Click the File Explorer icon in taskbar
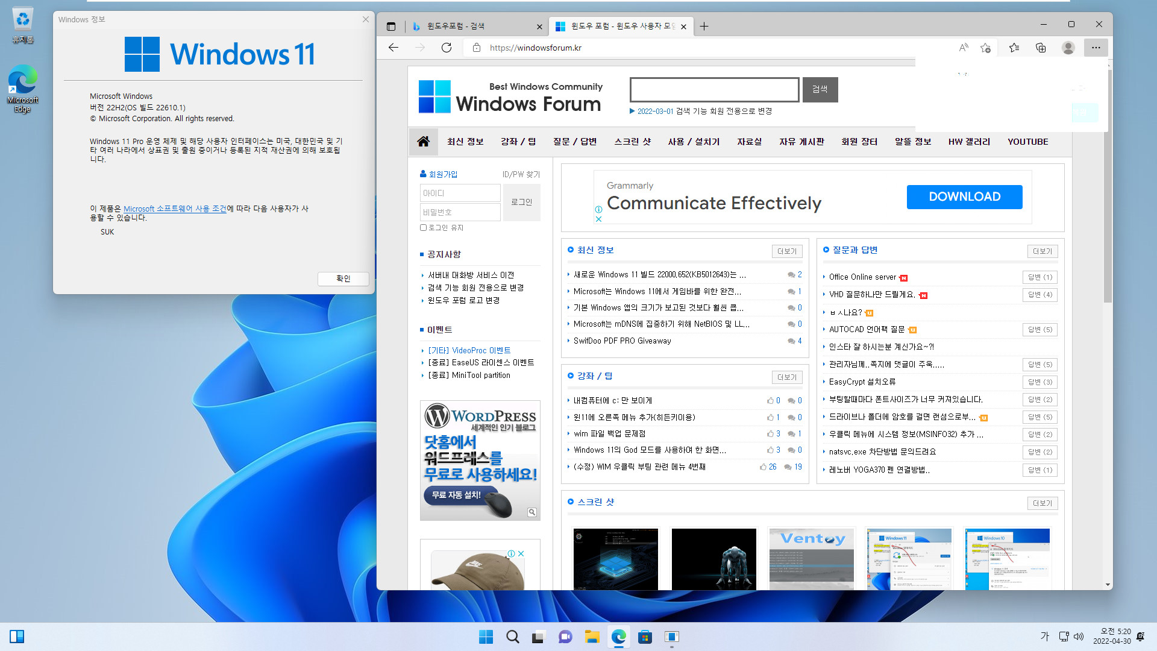This screenshot has width=1157, height=651. [x=592, y=636]
